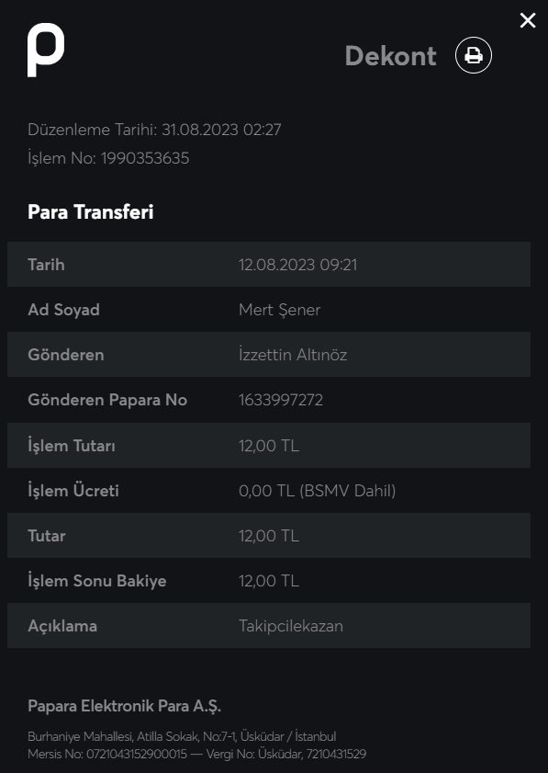The image size is (548, 773).
Task: Click the İşlem Sonu Bakiye balance value
Action: (x=268, y=581)
